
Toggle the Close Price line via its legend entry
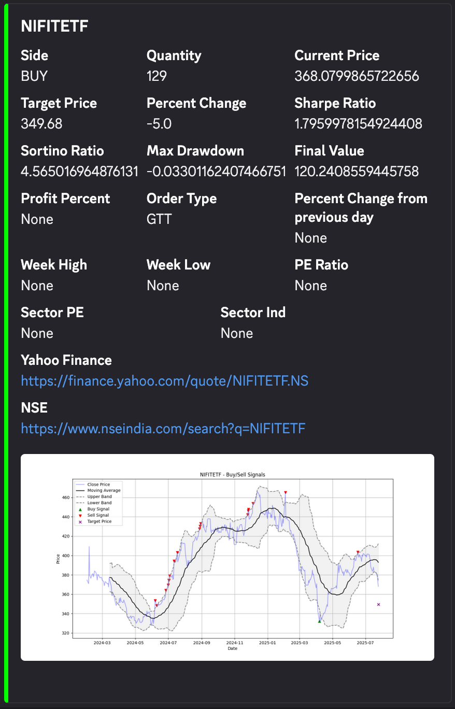(x=96, y=484)
